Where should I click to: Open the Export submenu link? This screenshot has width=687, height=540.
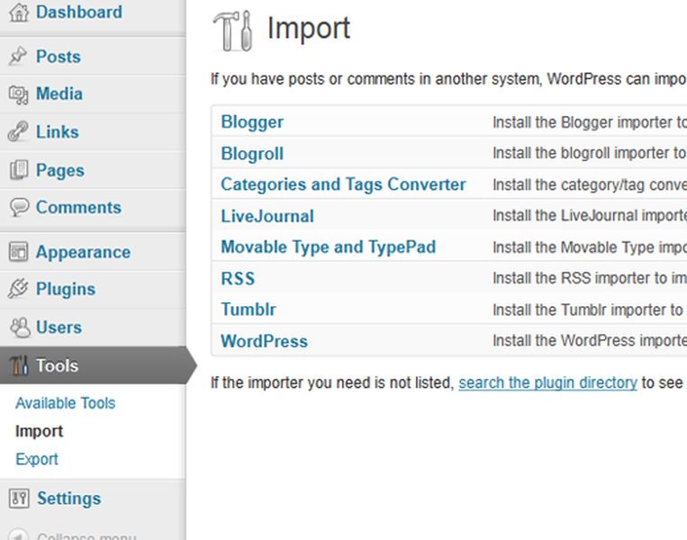[x=37, y=459]
